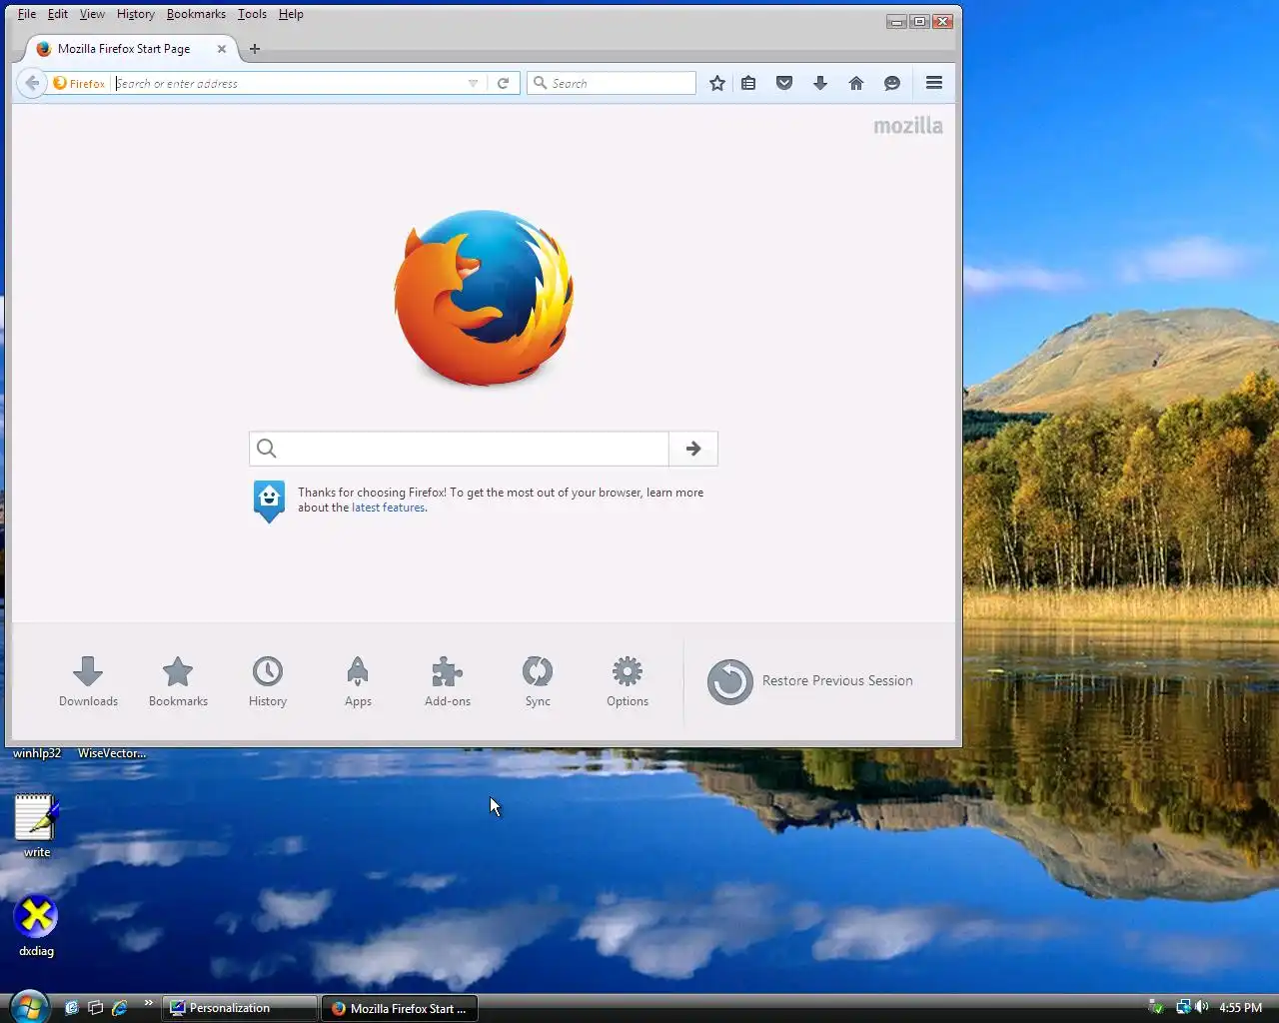Image resolution: width=1279 pixels, height=1023 pixels.
Task: Click the back arrow in Firefox
Action: coord(32,83)
